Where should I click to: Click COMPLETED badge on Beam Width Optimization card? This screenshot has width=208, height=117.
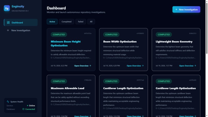point(111,35)
